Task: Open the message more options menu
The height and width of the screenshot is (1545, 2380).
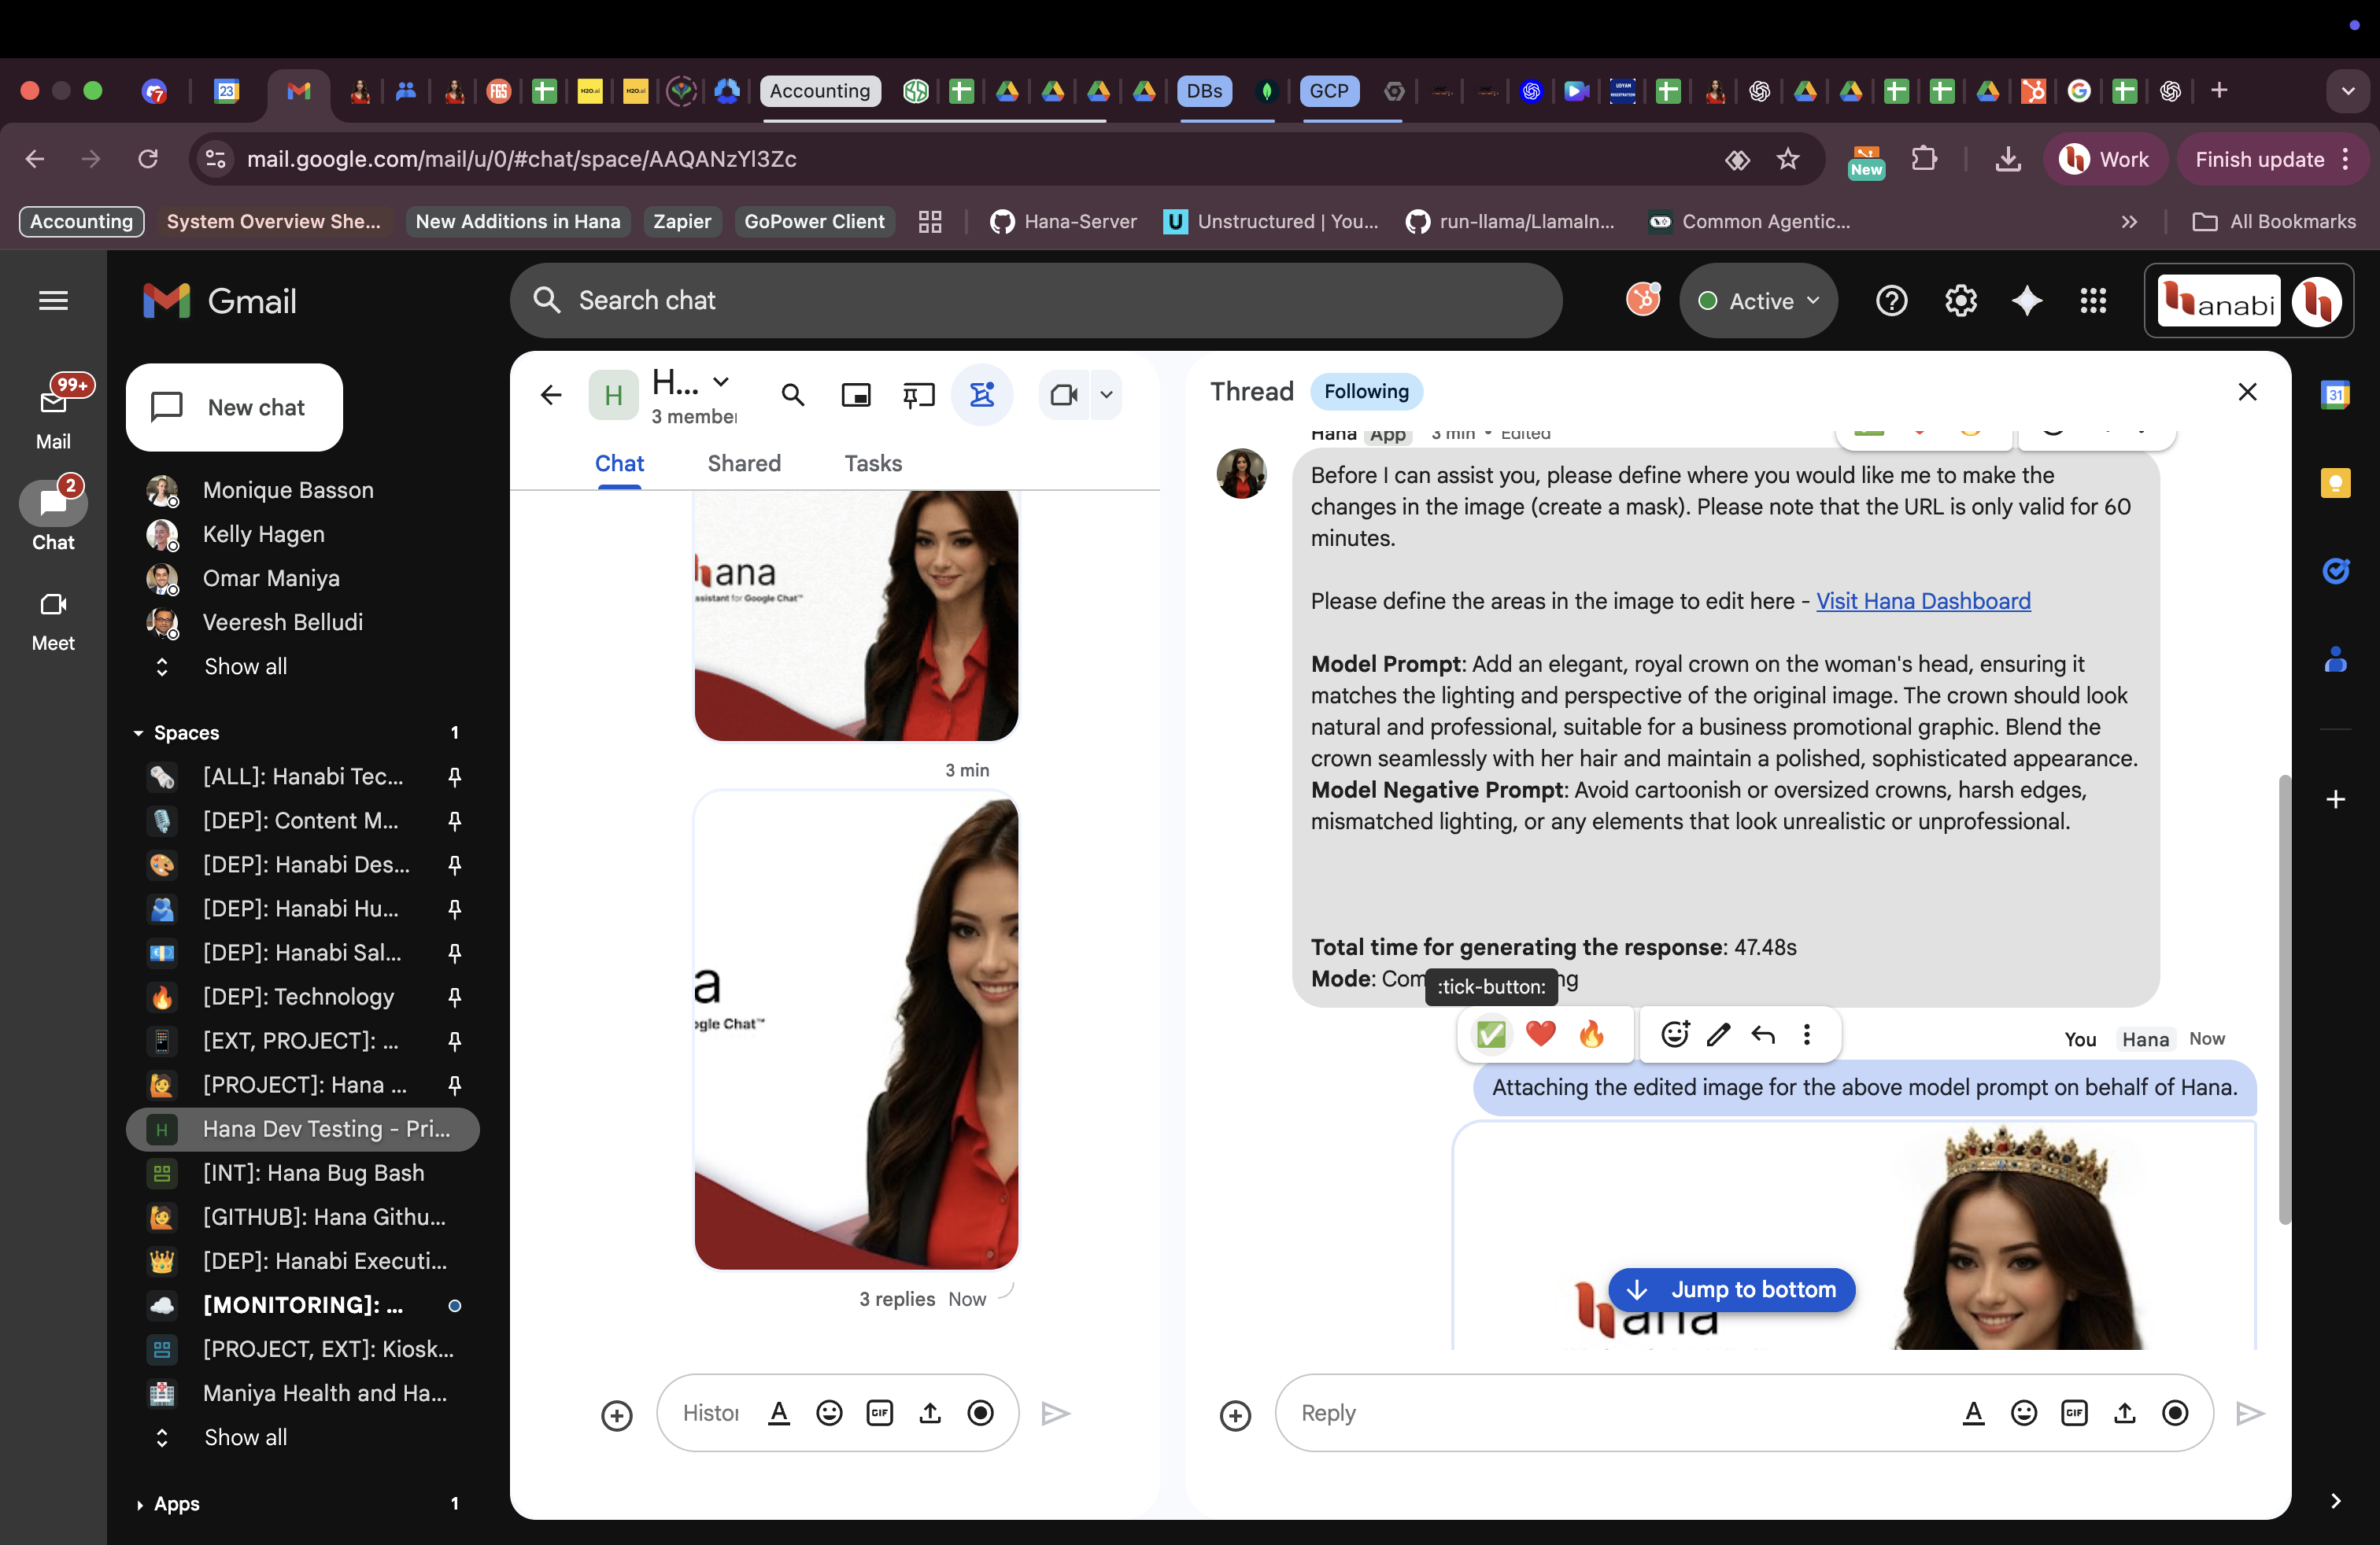Action: [1807, 1034]
